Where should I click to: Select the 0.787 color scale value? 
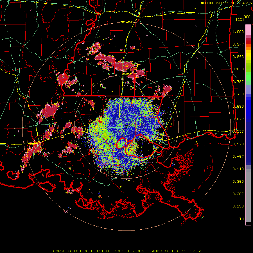pos(238,82)
